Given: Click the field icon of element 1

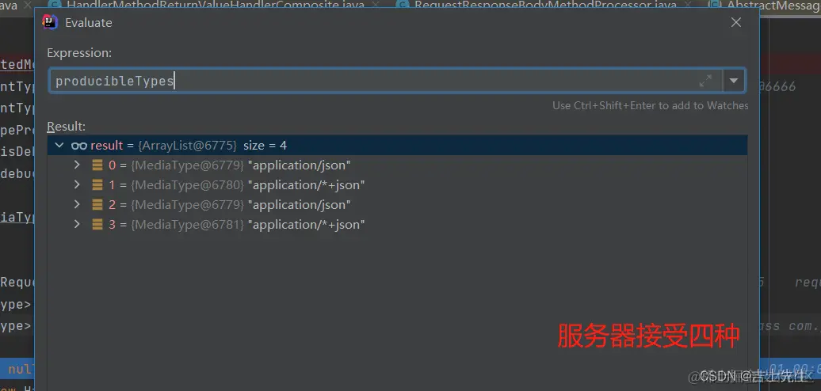Looking at the screenshot, I should (x=97, y=185).
